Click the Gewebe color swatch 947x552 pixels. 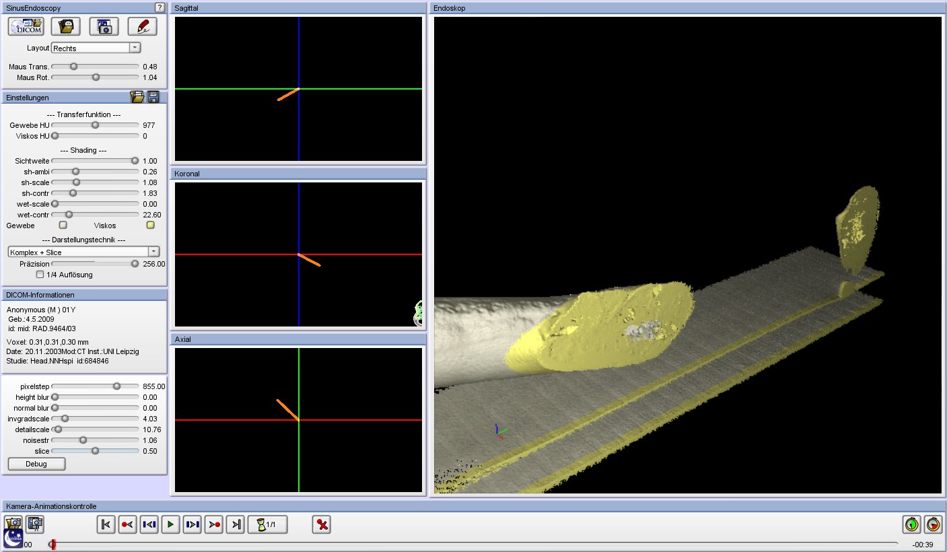coord(63,226)
